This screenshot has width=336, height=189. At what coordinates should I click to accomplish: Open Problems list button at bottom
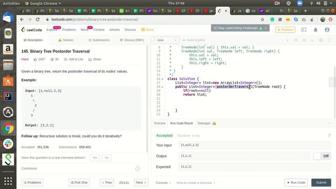pos(33,183)
